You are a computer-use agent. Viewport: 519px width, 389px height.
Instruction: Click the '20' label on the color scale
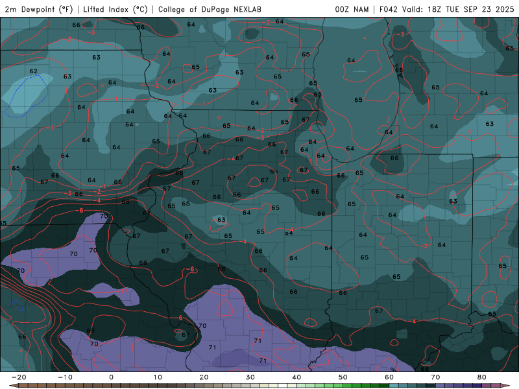click(204, 377)
